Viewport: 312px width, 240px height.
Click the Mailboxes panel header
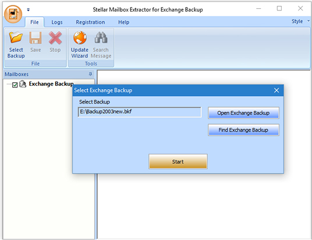pyautogui.click(x=49, y=74)
